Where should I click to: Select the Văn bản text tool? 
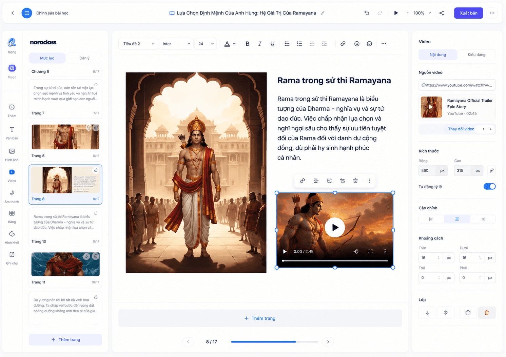12,133
